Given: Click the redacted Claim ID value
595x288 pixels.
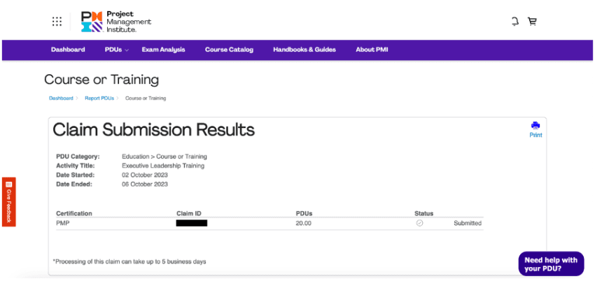Looking at the screenshot, I should tap(192, 223).
